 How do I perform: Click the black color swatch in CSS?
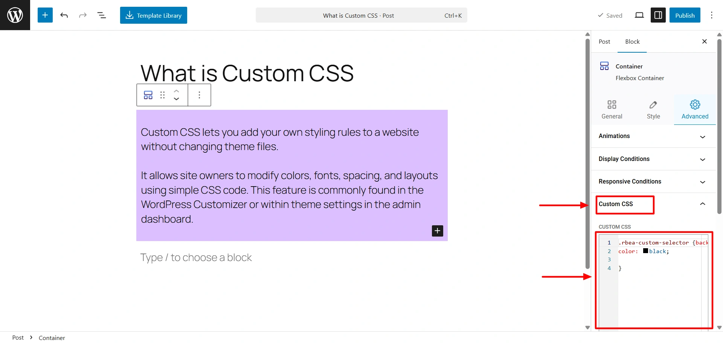645,251
